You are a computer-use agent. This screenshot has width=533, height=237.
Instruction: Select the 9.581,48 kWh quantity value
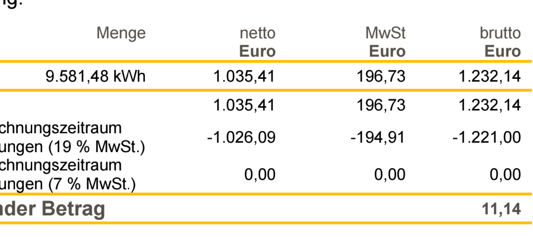[95, 77]
